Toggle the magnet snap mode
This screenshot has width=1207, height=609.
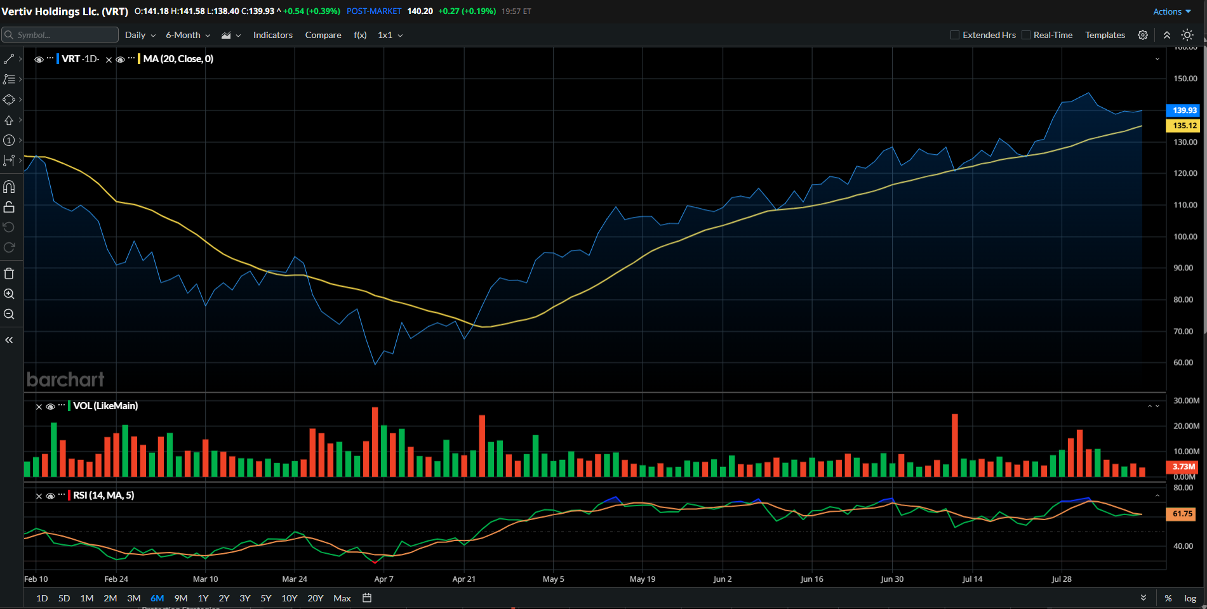coord(9,187)
